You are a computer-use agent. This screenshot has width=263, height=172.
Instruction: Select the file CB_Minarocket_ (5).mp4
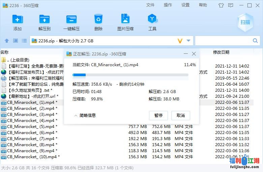[32, 127]
